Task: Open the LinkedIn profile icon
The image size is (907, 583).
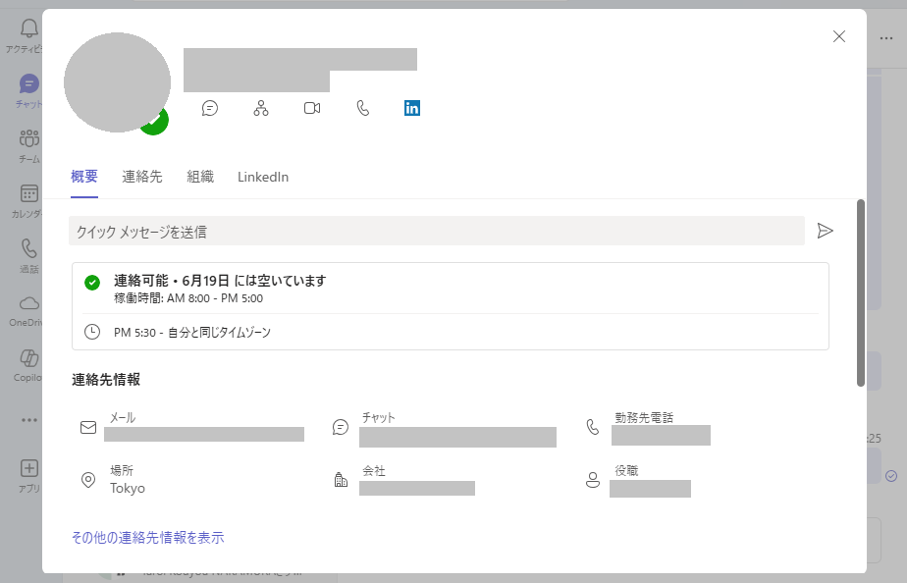Action: tap(412, 108)
